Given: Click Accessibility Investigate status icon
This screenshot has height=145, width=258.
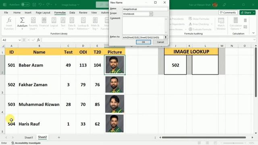Looking at the screenshot, I should pyautogui.click(x=12, y=143).
